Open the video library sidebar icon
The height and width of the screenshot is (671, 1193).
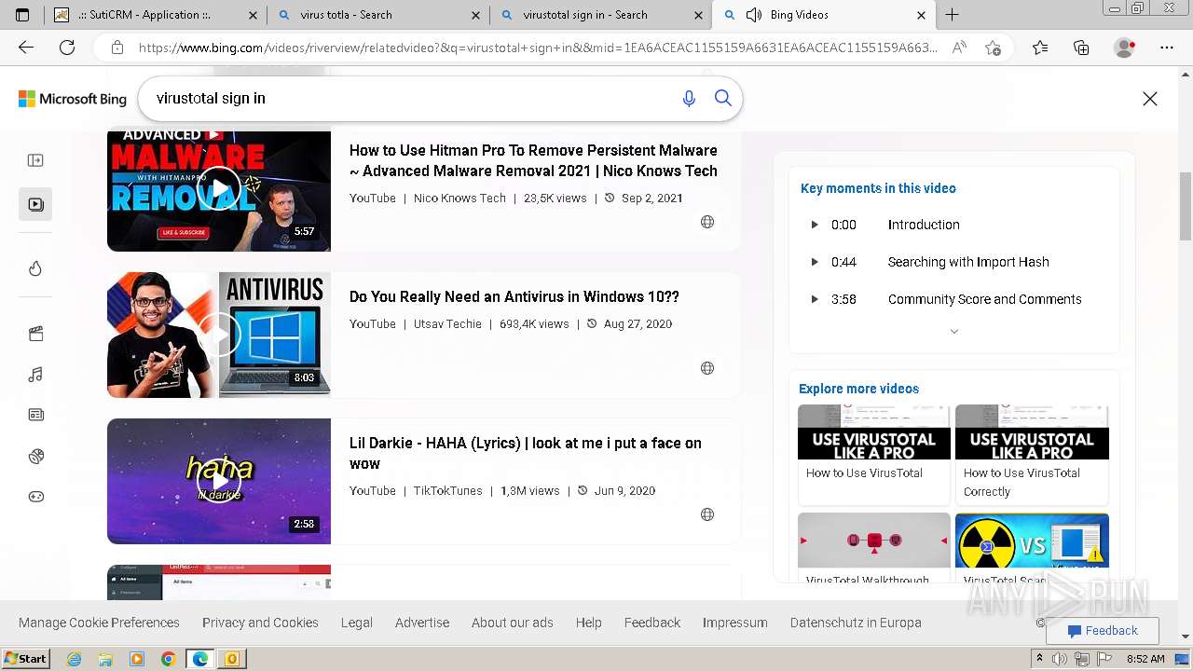tap(35, 204)
